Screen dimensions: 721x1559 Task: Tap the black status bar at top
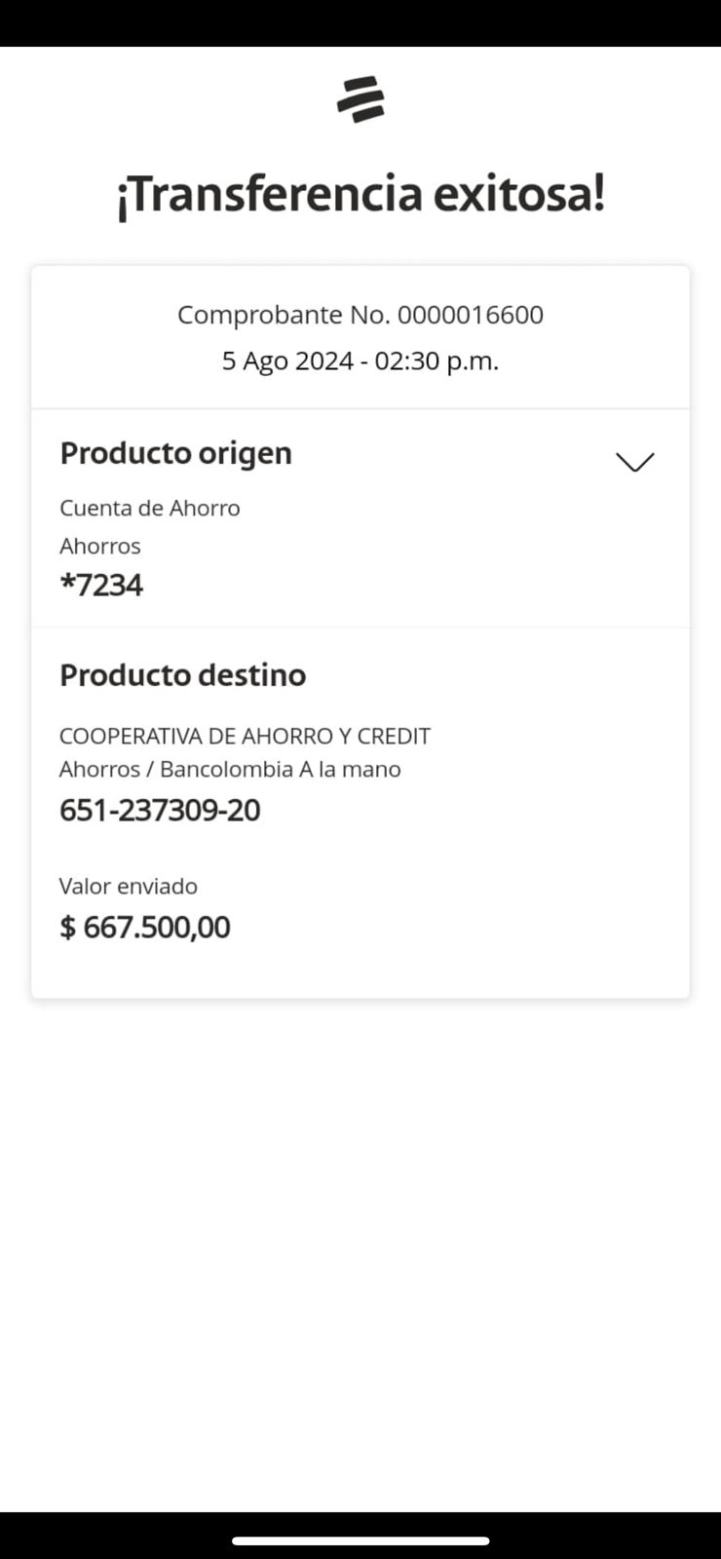360,22
